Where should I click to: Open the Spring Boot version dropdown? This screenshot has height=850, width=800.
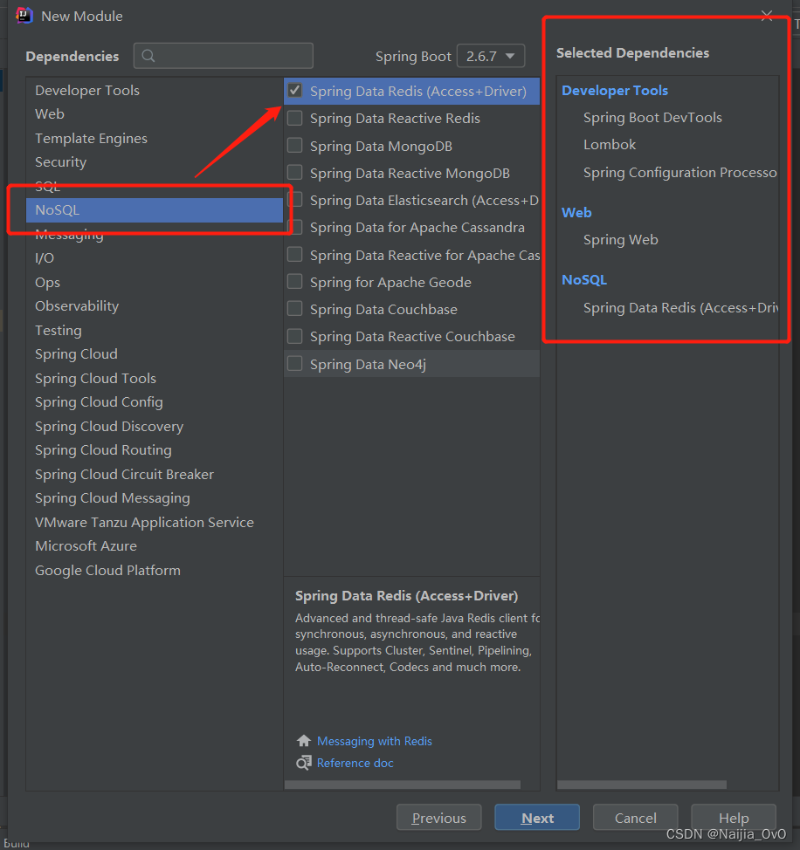click(491, 56)
